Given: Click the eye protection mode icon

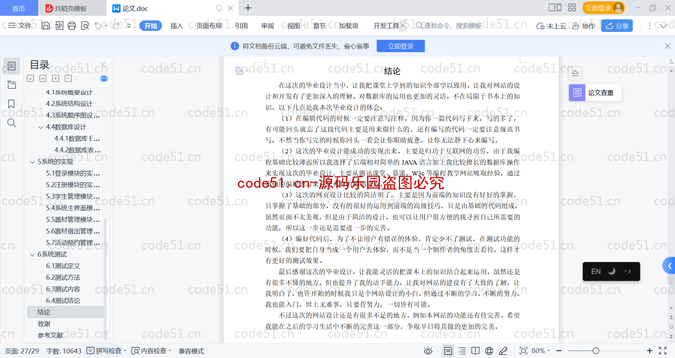Looking at the screenshot, I should (428, 351).
